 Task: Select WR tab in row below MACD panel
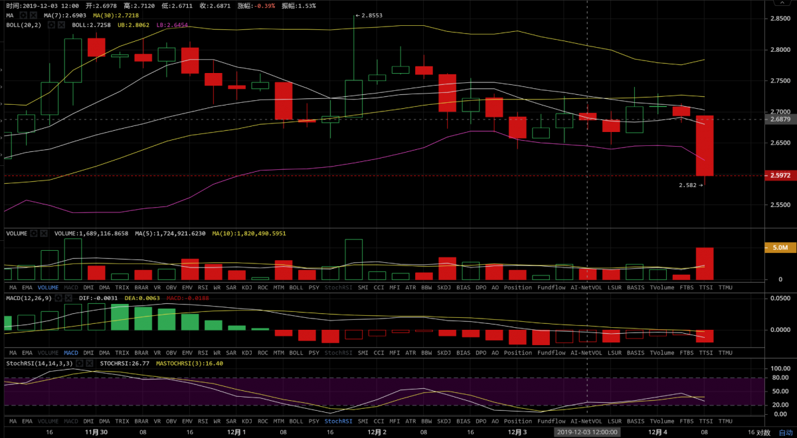pyautogui.click(x=217, y=353)
